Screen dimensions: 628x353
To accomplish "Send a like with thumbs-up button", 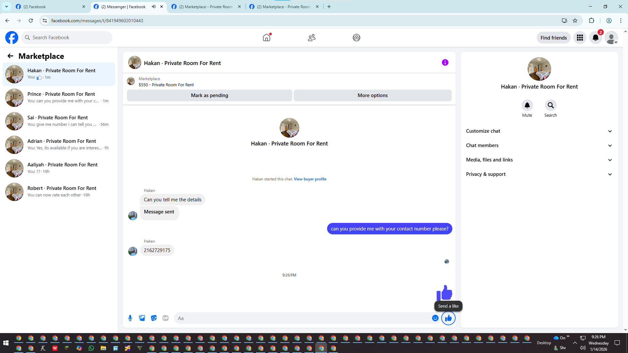I will (448, 318).
